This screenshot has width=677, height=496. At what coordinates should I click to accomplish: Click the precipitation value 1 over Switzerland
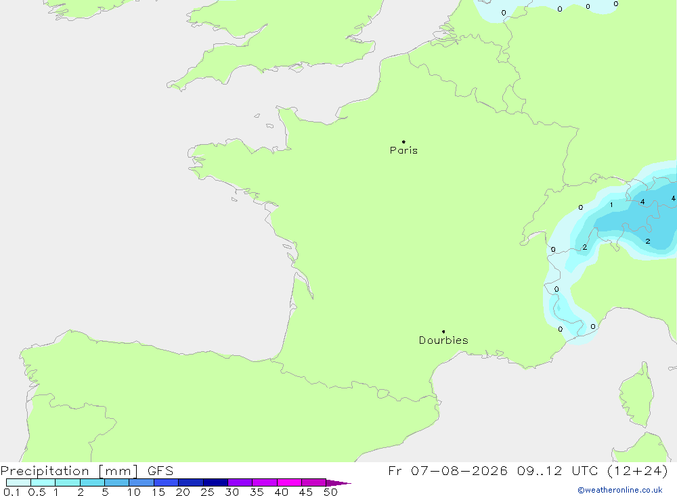coord(611,204)
